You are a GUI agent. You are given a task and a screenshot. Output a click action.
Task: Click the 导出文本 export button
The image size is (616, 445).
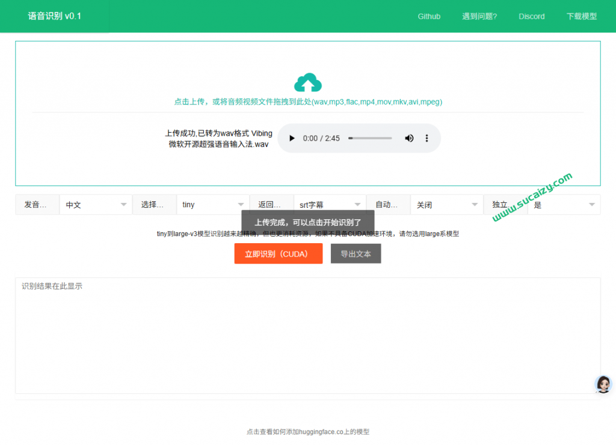356,254
